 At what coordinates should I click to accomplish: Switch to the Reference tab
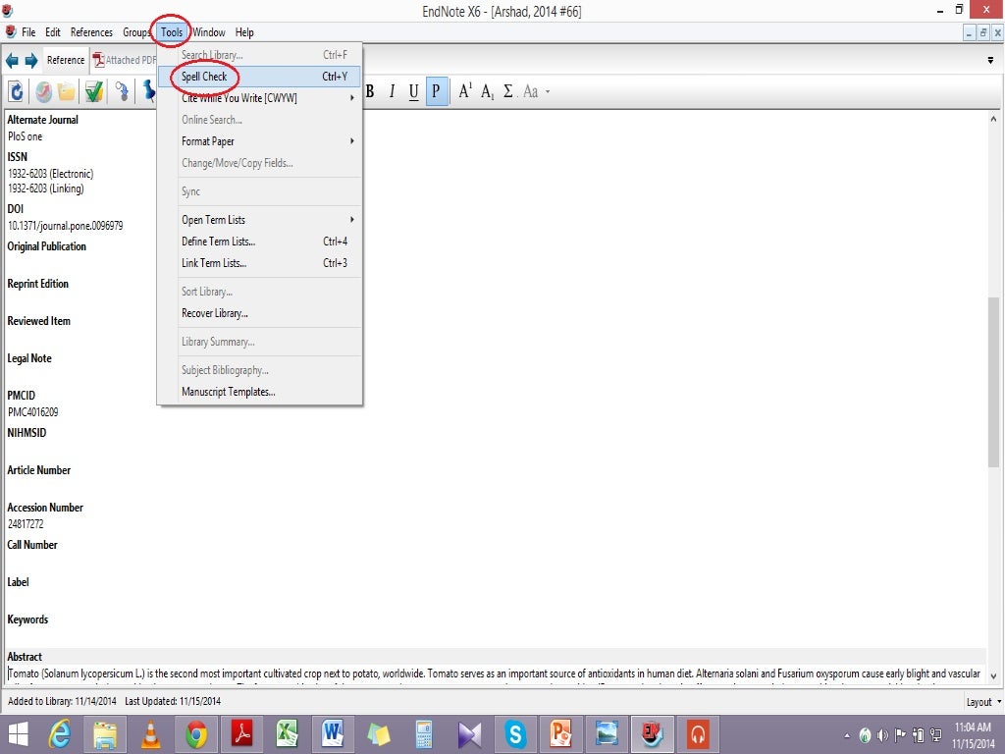coord(66,60)
